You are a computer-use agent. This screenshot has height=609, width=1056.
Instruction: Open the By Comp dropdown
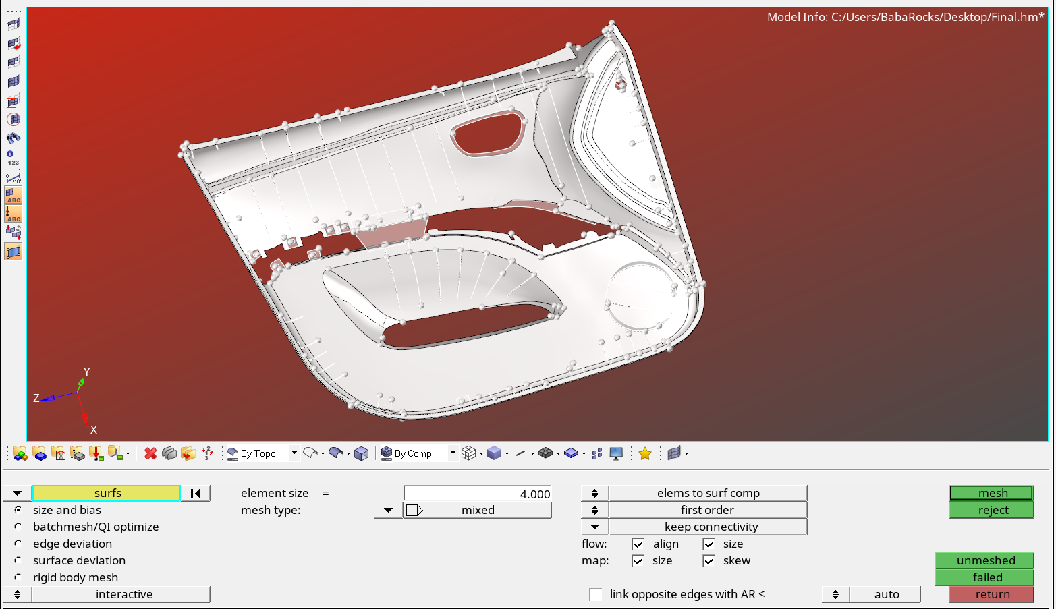click(452, 453)
